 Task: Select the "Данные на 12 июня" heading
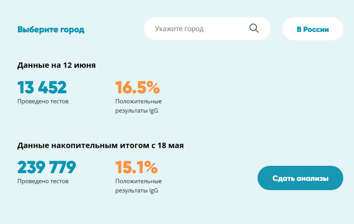click(x=57, y=65)
